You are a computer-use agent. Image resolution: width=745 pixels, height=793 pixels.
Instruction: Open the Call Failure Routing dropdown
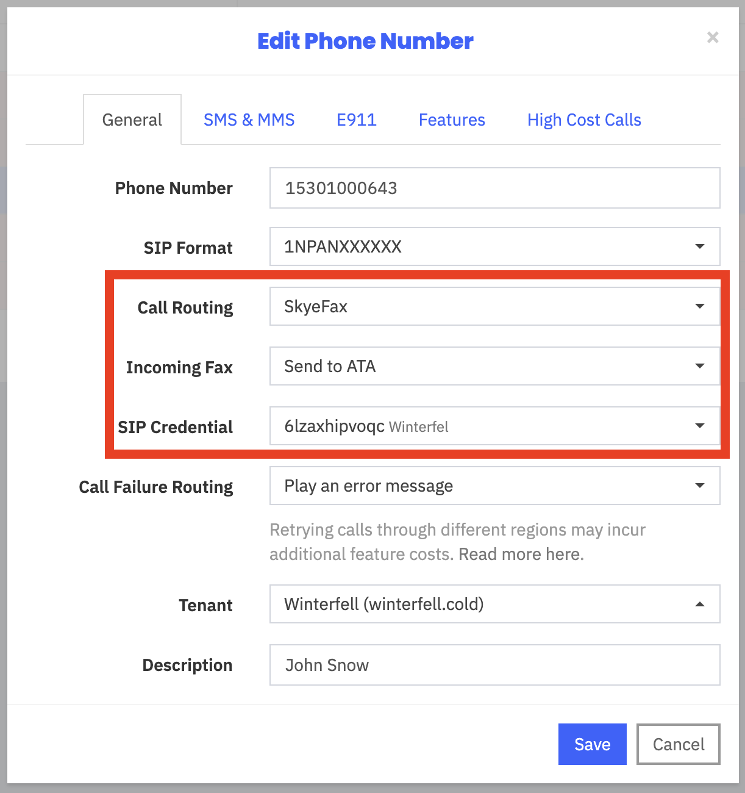[x=494, y=486]
